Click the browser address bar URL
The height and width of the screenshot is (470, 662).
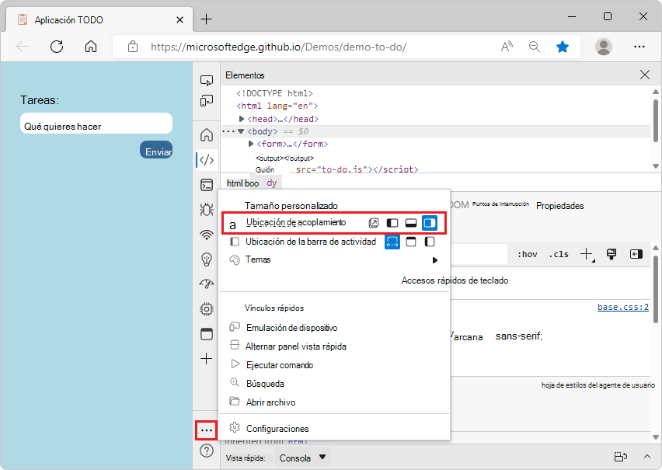click(x=278, y=47)
